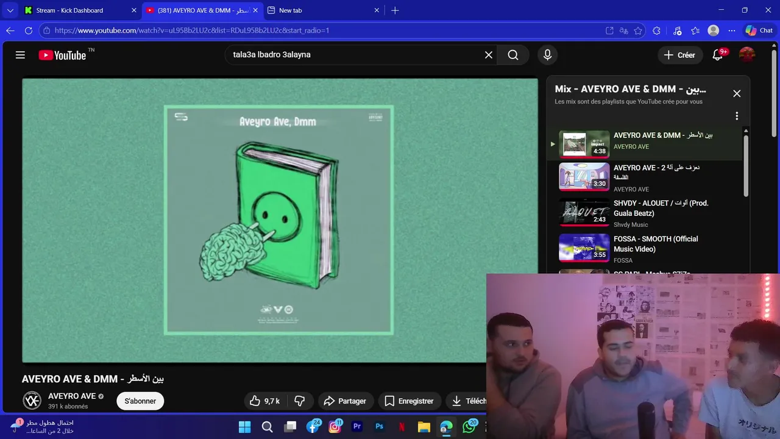Open browser extensions puzzle icon

pyautogui.click(x=656, y=30)
